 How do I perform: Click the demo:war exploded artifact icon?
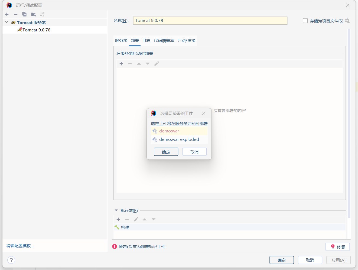click(155, 139)
